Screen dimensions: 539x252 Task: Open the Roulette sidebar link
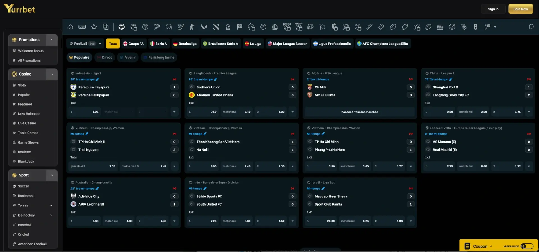pyautogui.click(x=24, y=152)
